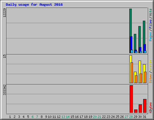The width and height of the screenshot is (154, 120).
Task: Click day label 29 on the x-axis
Action: pyautogui.click(x=135, y=117)
